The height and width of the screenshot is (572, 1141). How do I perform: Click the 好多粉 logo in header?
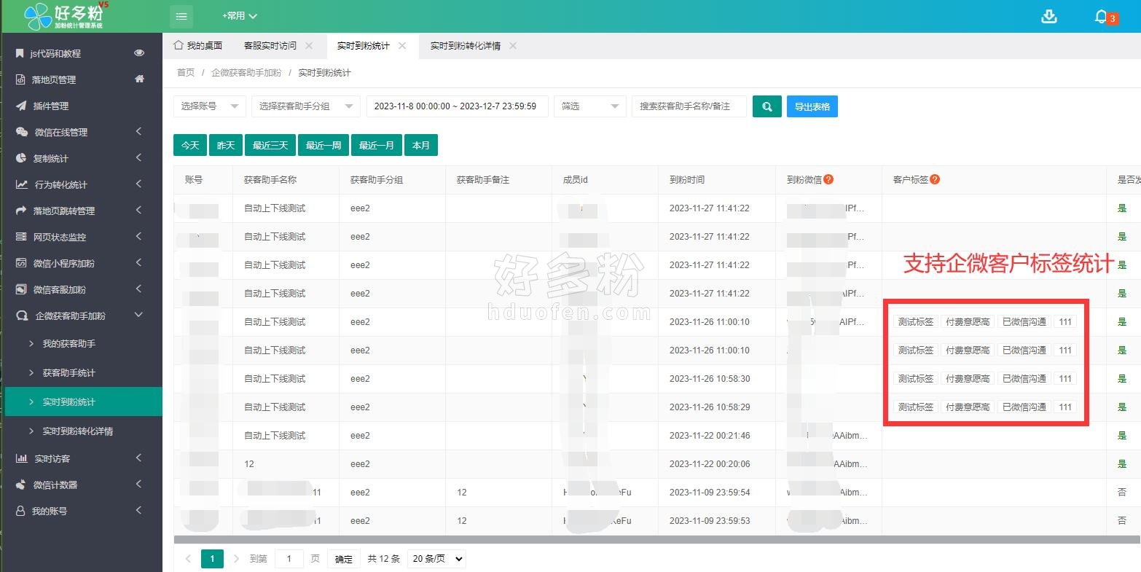(66, 16)
